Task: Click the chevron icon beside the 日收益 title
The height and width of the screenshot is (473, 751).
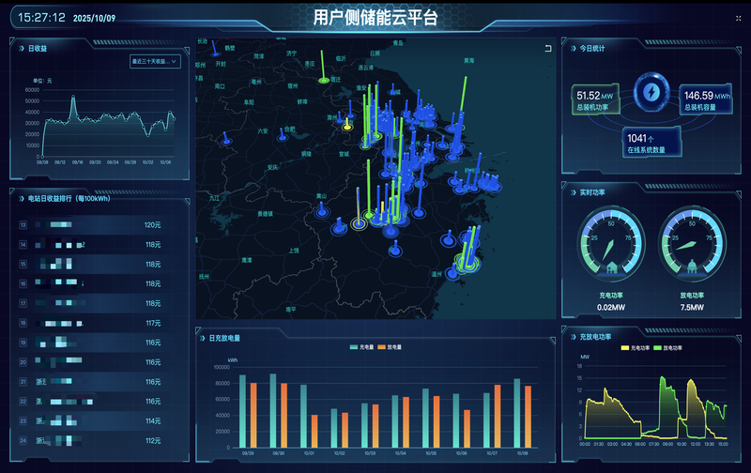Action: coord(22,47)
